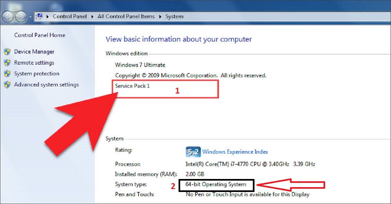Click the Windows 7 Ultimate edition text

[140, 65]
